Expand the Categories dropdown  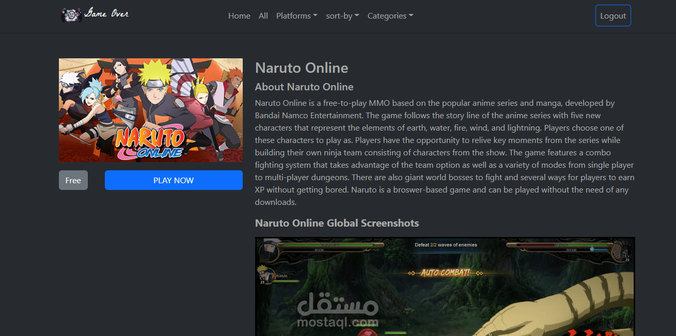[x=390, y=16]
